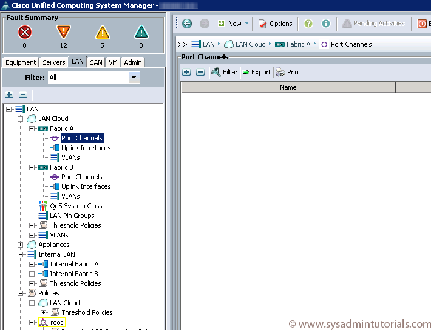Screen dimensions: 431x330
Task: Switch to the VM tab
Action: click(x=113, y=62)
